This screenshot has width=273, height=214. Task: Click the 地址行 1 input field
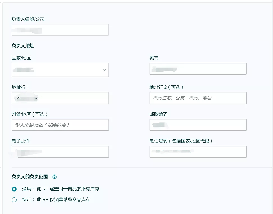click(60, 98)
